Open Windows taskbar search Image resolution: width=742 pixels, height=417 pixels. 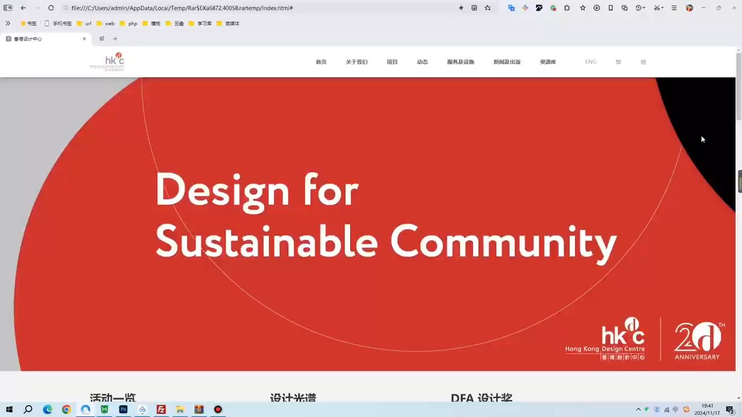(28, 409)
